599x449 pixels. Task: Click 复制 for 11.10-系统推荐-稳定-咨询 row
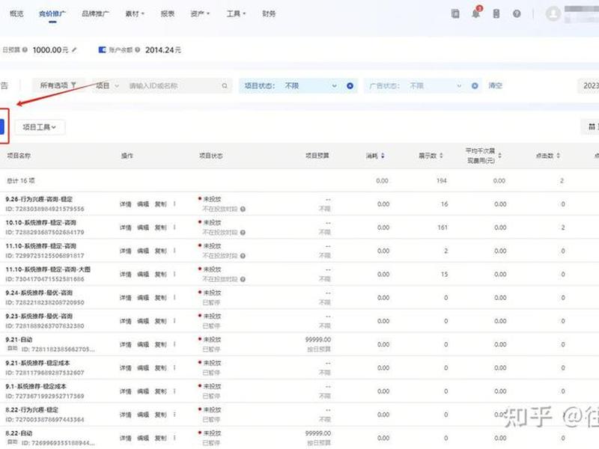[160, 251]
